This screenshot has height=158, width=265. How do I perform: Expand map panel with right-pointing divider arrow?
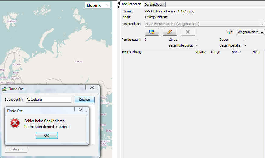118,6
